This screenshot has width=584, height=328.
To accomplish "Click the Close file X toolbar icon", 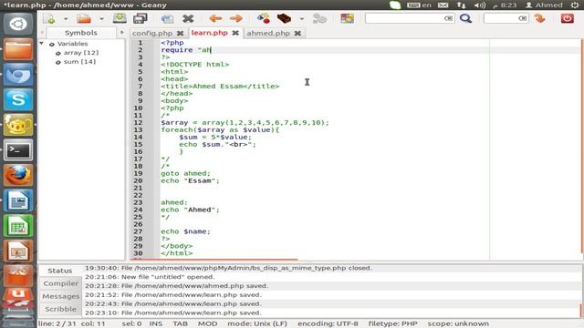I will pyautogui.click(x=188, y=18).
